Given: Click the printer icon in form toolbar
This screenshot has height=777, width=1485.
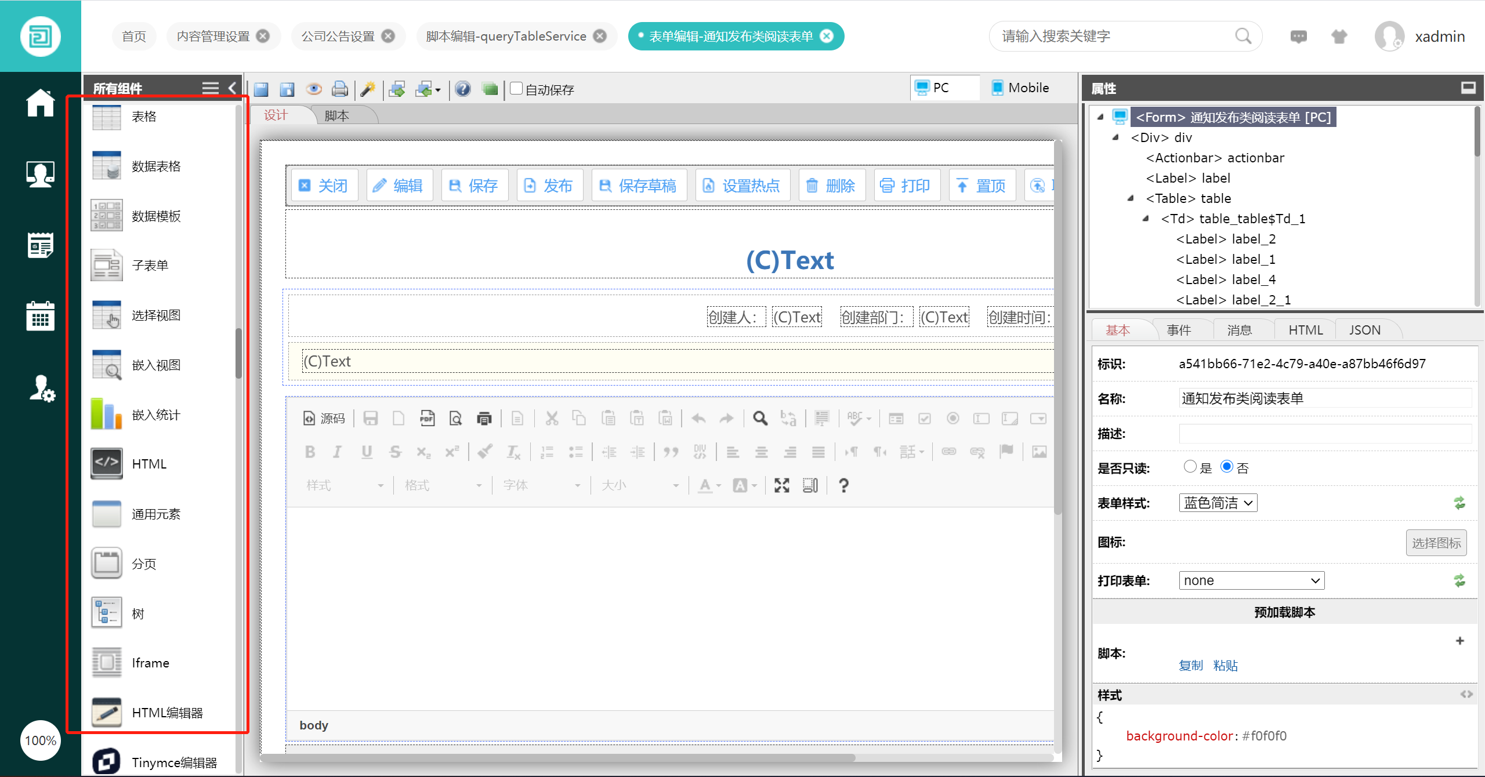Looking at the screenshot, I should [340, 89].
